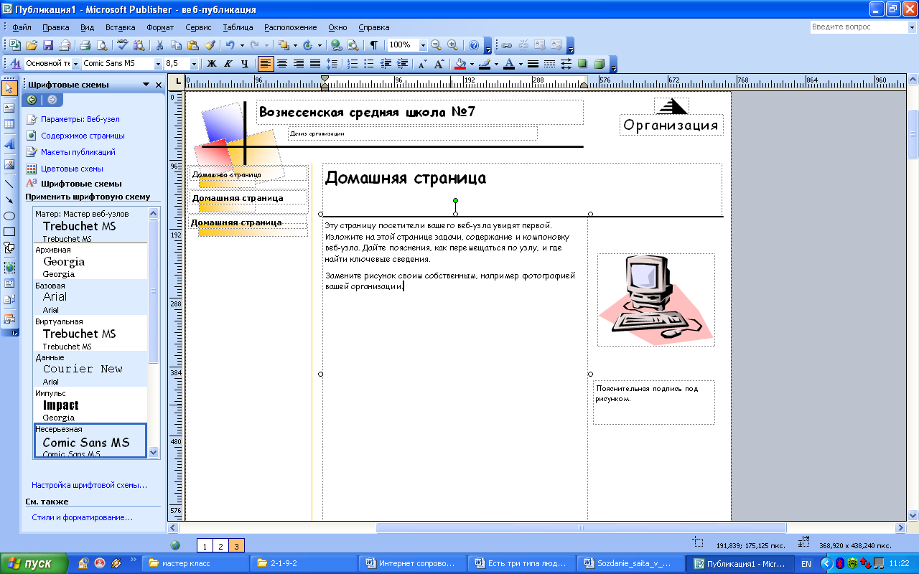Copy selection using the Copy icon

tap(177, 44)
